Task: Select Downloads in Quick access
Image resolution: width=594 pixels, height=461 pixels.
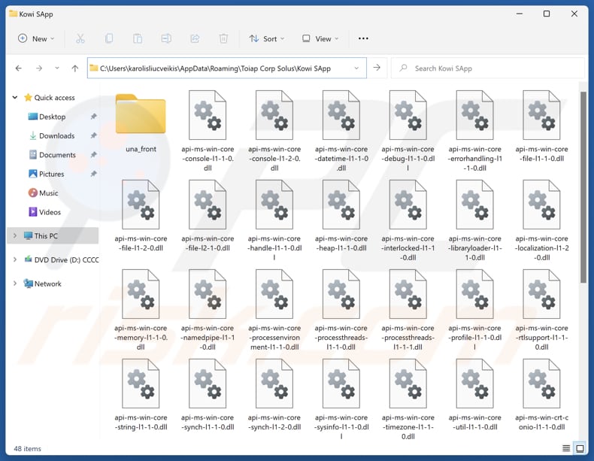Action: [x=56, y=136]
